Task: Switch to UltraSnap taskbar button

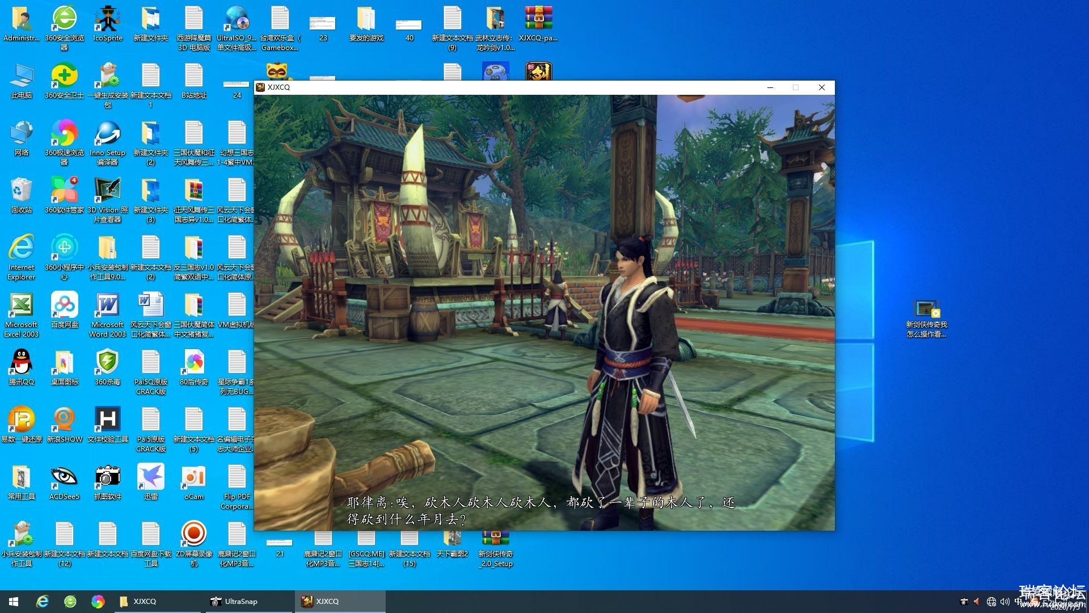Action: pyautogui.click(x=248, y=601)
